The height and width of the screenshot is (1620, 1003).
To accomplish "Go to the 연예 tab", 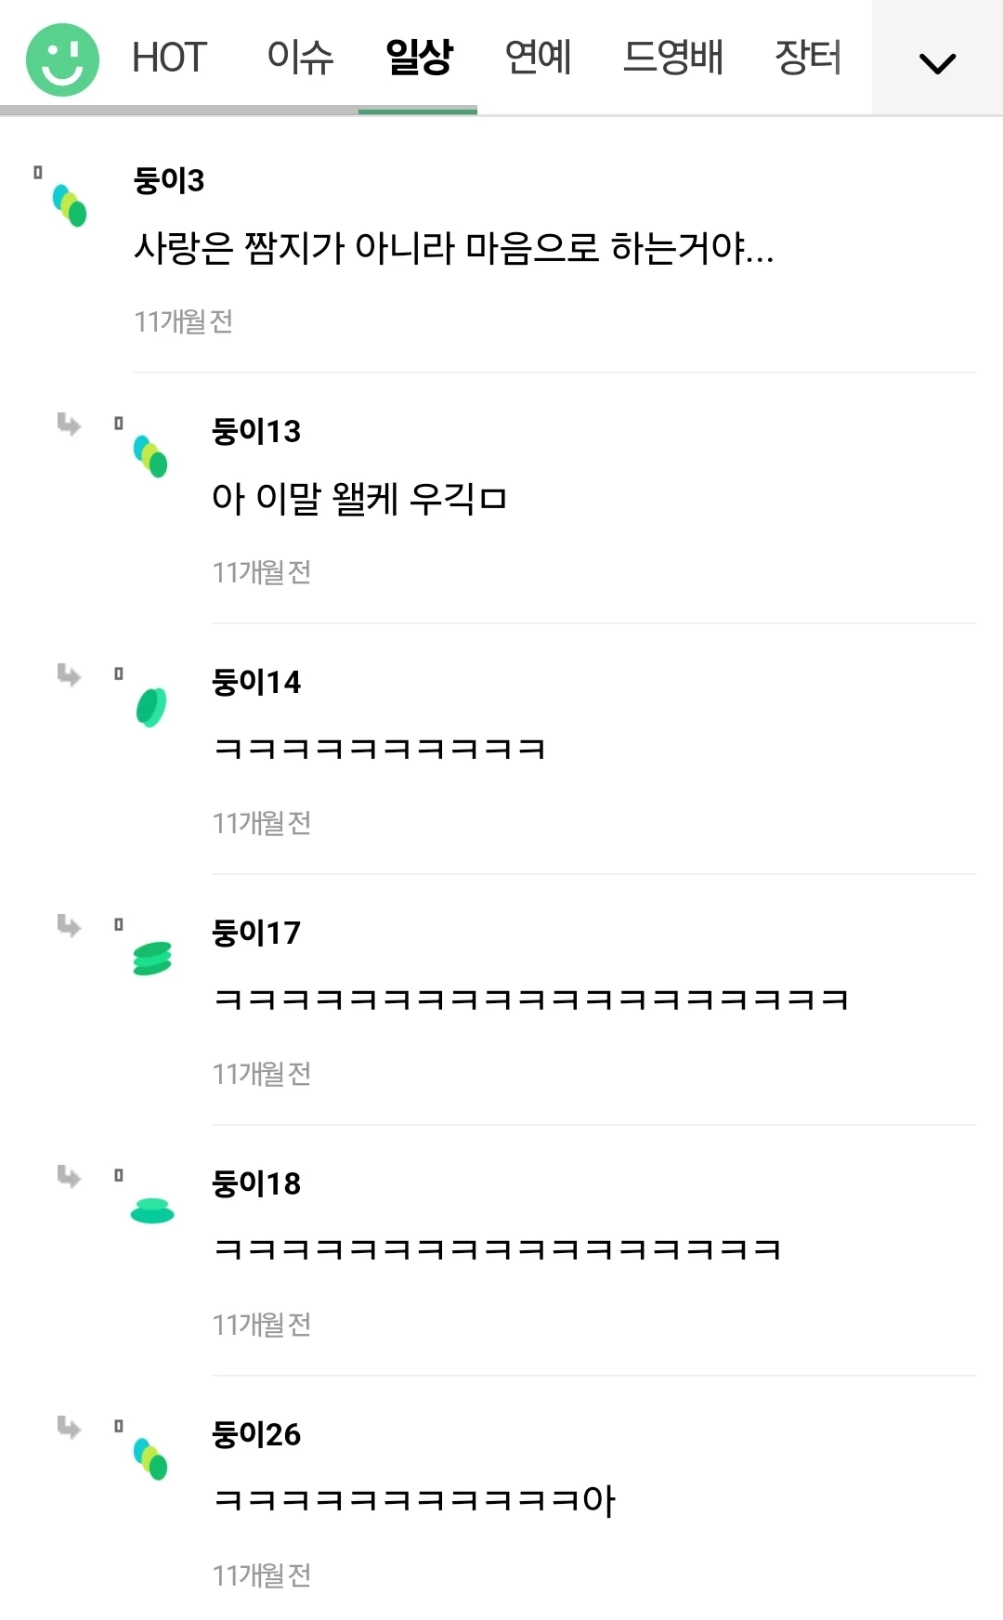I will pos(538,58).
